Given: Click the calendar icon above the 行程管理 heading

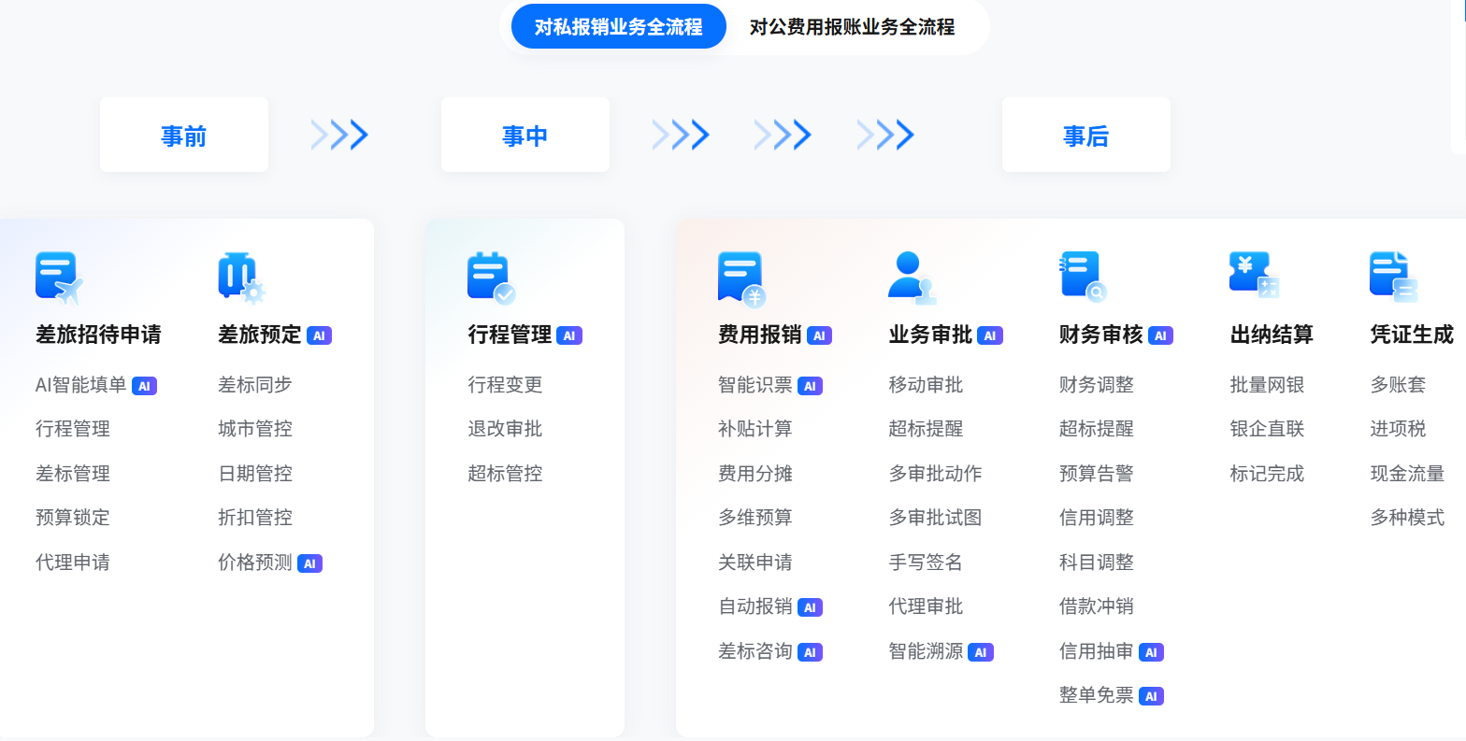Looking at the screenshot, I should (x=492, y=278).
